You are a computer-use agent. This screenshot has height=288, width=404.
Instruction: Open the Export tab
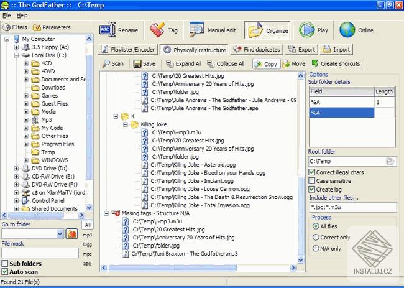pyautogui.click(x=301, y=50)
